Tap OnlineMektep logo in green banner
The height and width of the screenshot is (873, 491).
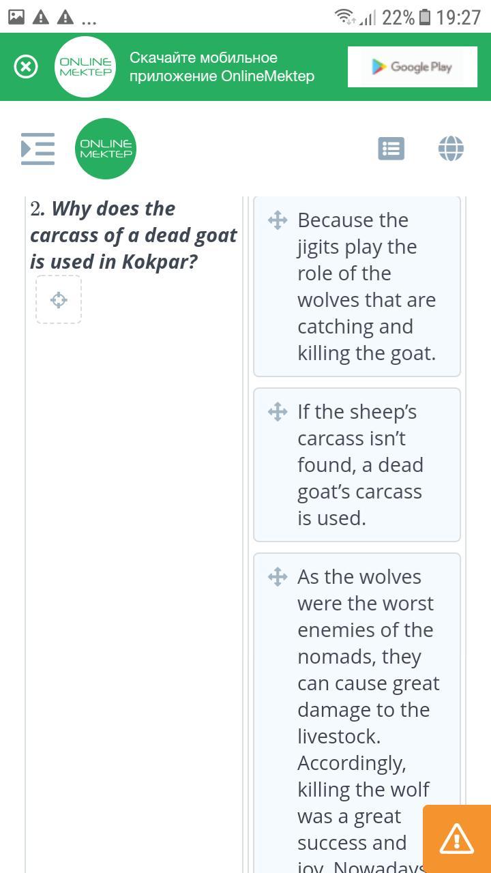(x=86, y=67)
